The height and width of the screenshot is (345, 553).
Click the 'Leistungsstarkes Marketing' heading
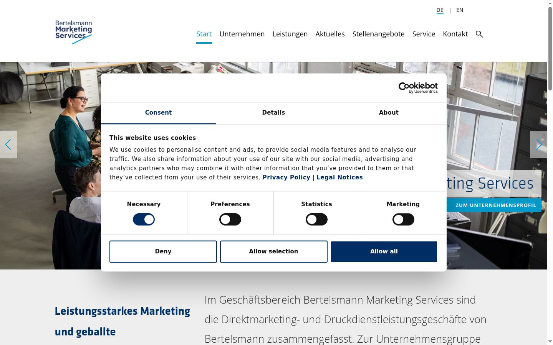[x=122, y=311]
